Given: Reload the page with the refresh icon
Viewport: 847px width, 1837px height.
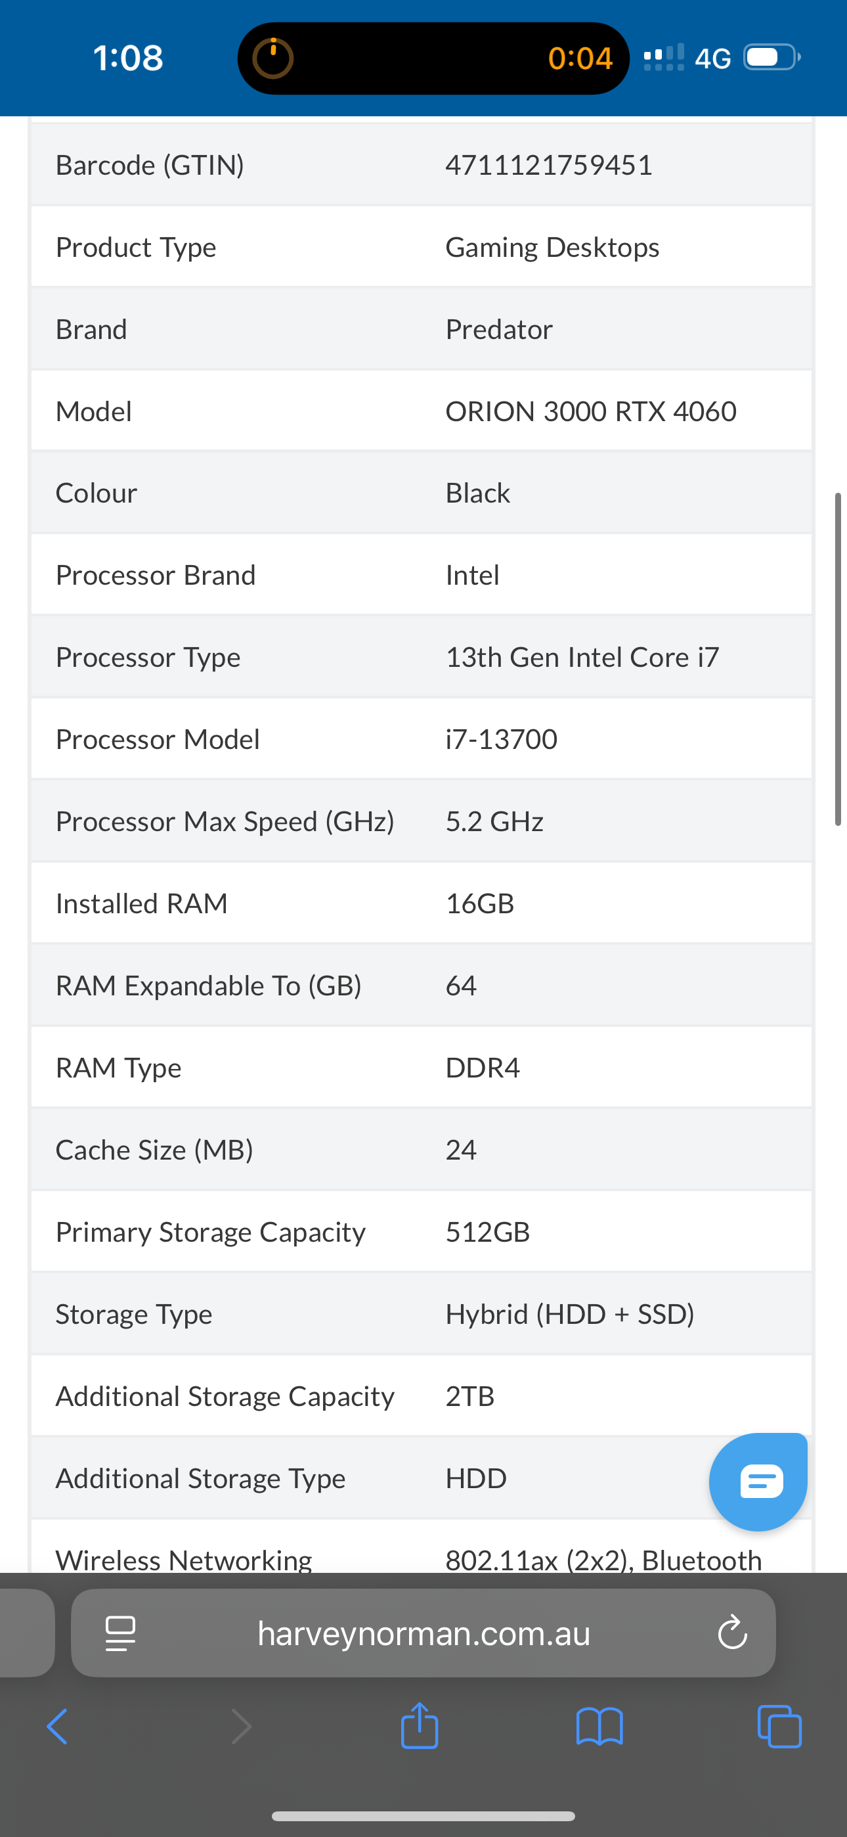Looking at the screenshot, I should tap(732, 1632).
